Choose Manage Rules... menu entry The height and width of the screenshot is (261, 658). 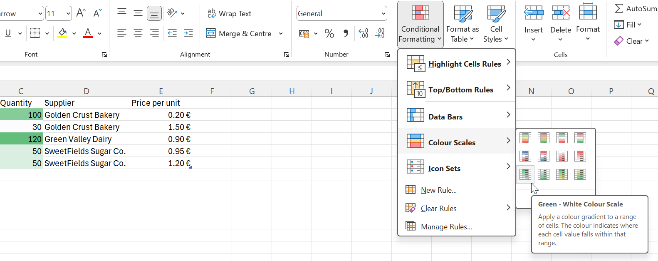coord(457,226)
